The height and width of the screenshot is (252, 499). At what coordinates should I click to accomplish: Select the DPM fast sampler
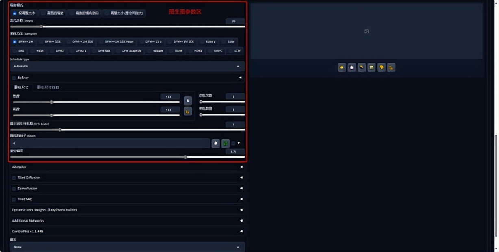pos(101,51)
